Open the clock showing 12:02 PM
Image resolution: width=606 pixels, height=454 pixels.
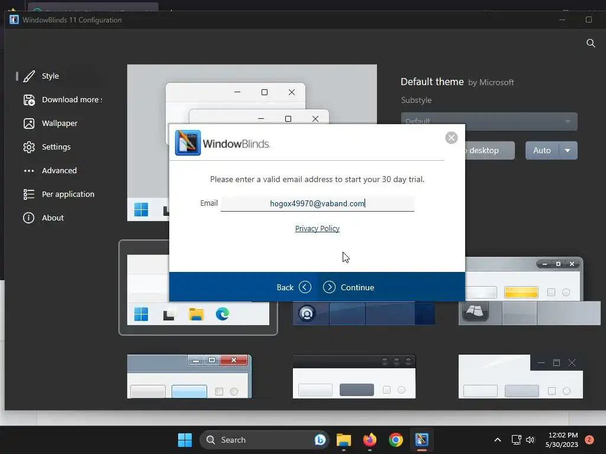click(562, 440)
